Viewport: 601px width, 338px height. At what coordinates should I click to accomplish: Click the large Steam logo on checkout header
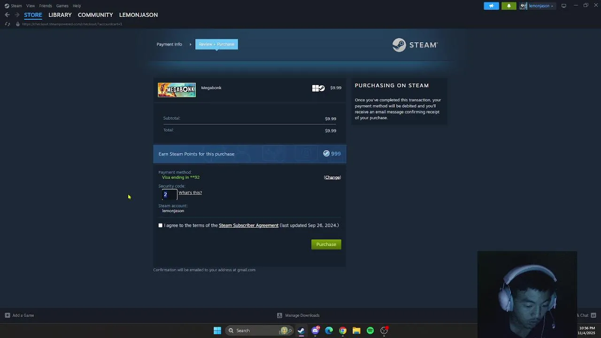tap(415, 45)
